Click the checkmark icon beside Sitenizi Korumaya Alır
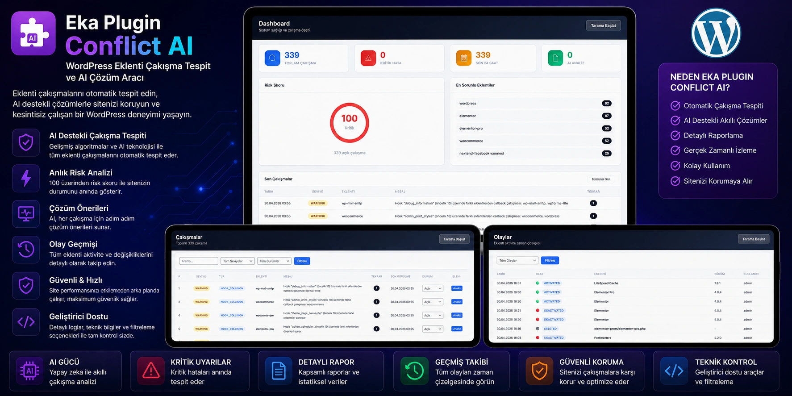Screen dimensions: 792x396 click(675, 181)
